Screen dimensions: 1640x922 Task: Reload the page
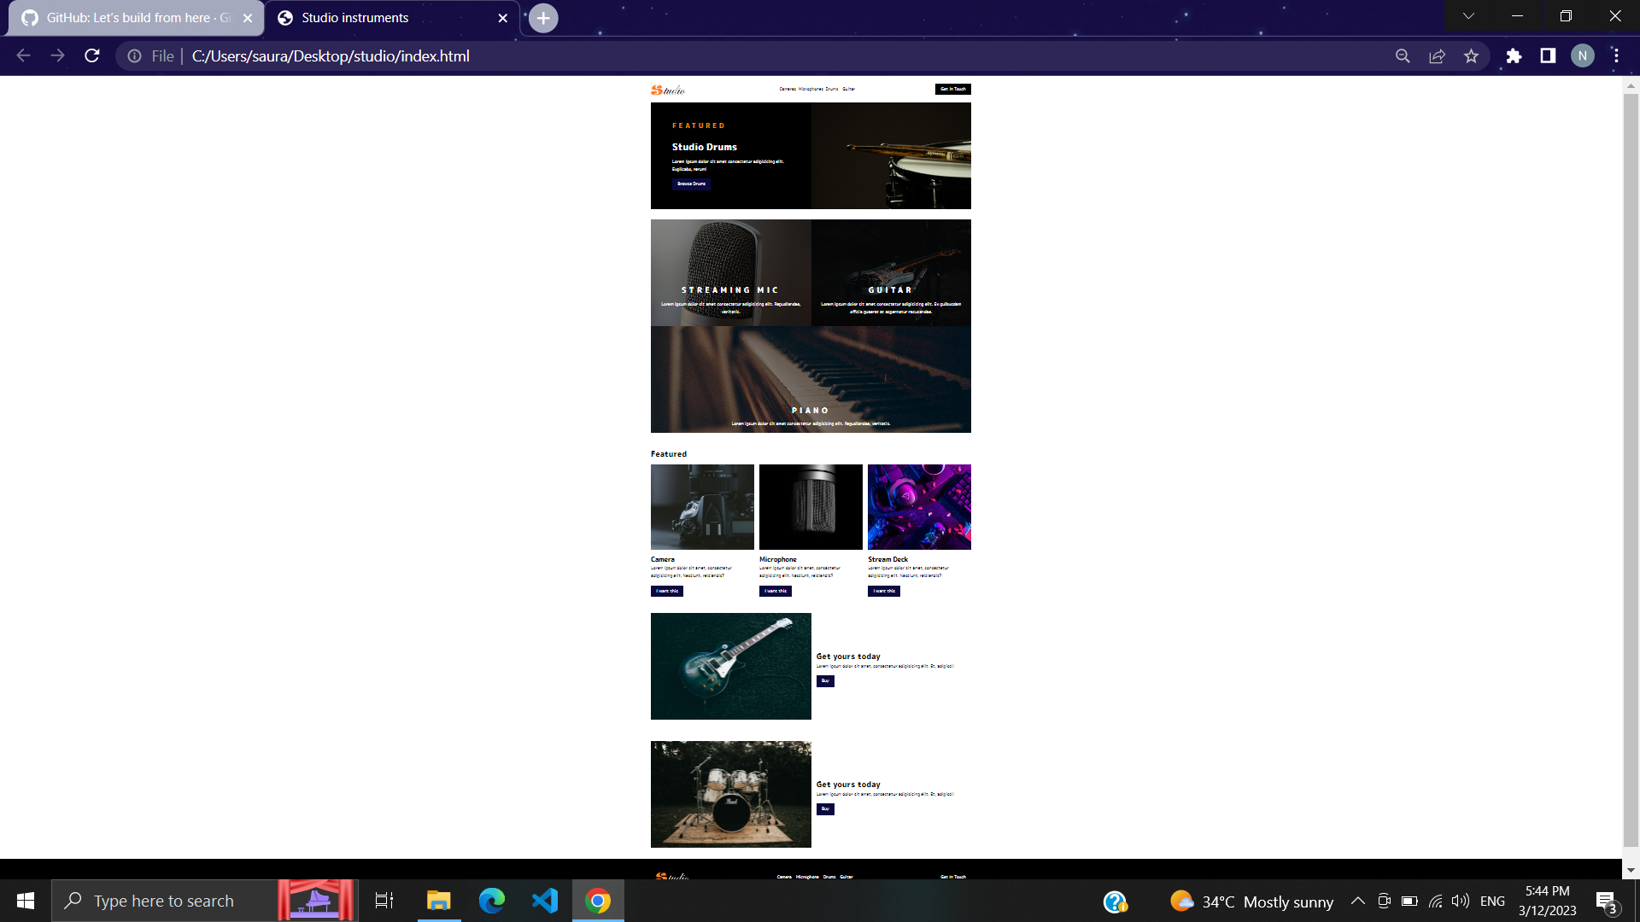(x=92, y=56)
